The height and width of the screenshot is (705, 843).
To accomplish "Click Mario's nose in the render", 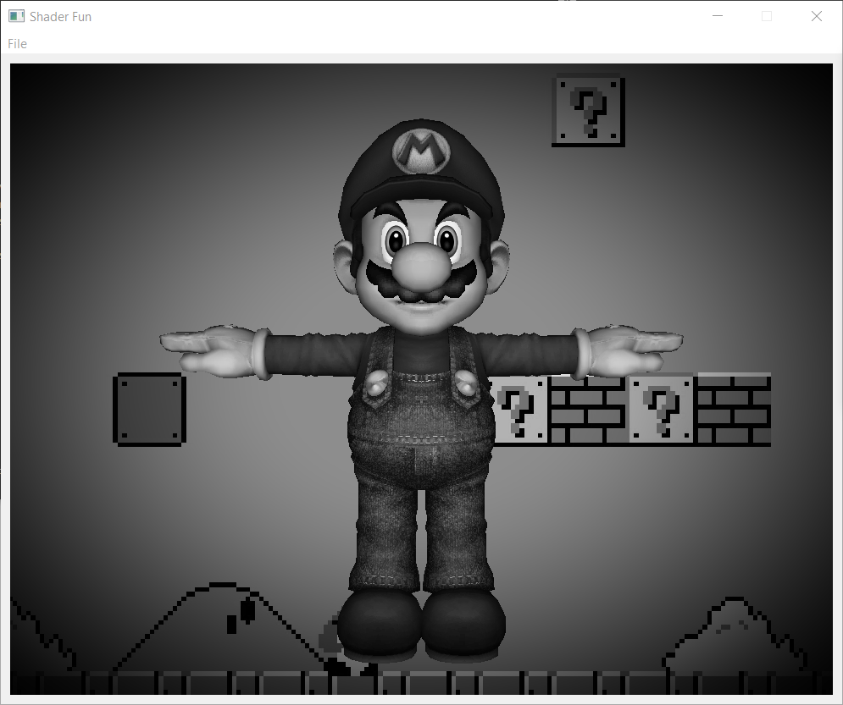I will click(x=421, y=267).
